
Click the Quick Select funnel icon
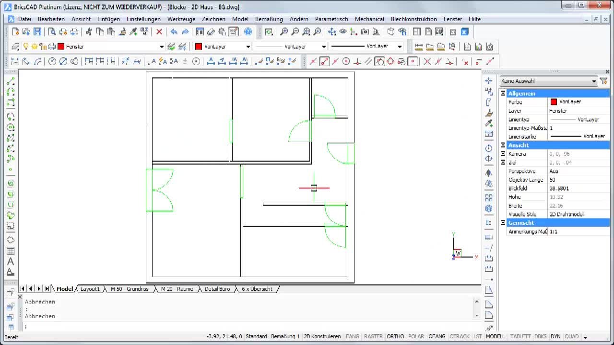[x=604, y=81]
